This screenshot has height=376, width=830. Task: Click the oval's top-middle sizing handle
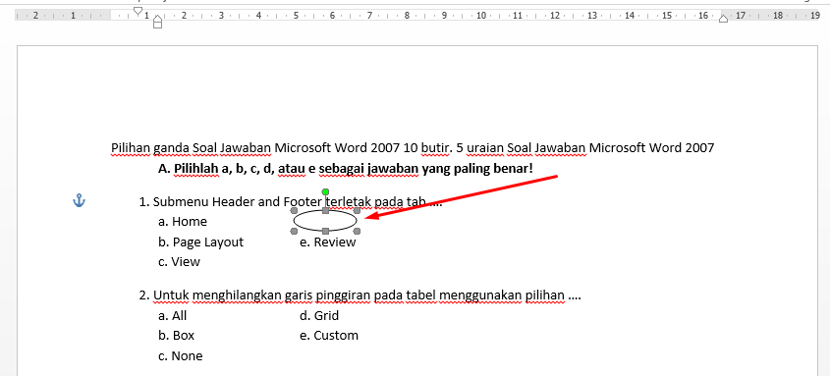pyautogui.click(x=325, y=210)
